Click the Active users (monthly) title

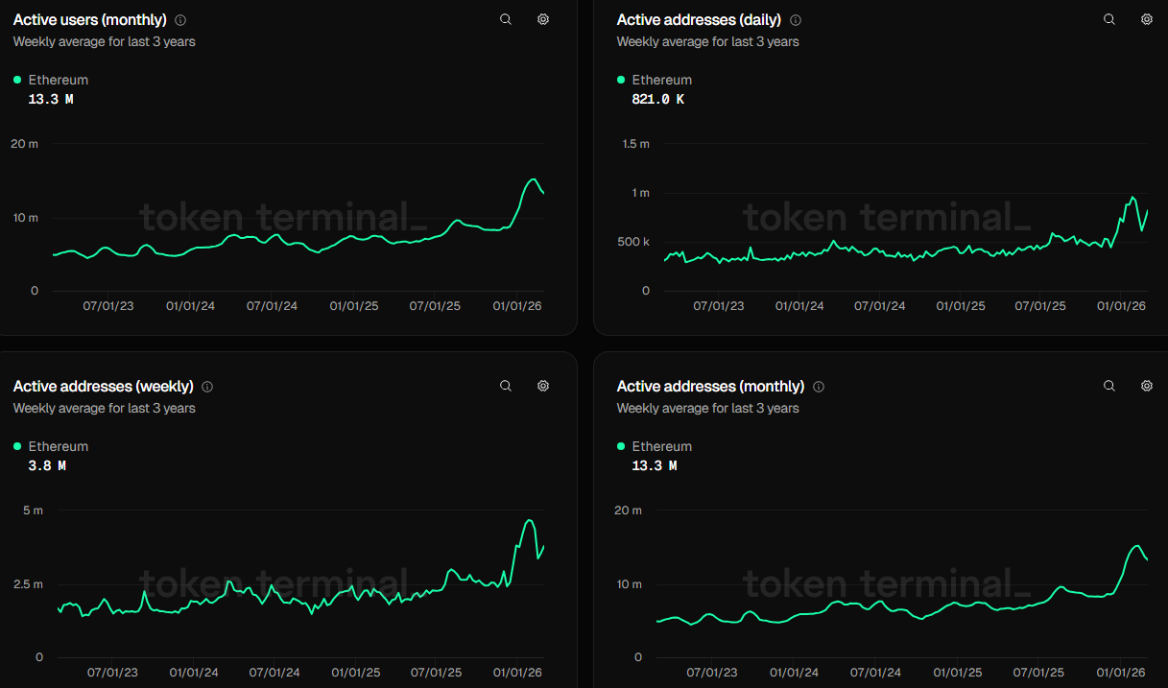click(x=89, y=20)
